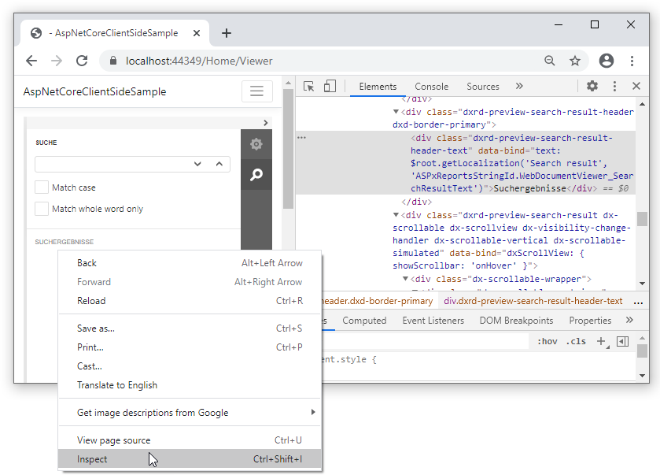This screenshot has height=475, width=660.
Task: Toggle :hov element state button
Action: (x=548, y=341)
